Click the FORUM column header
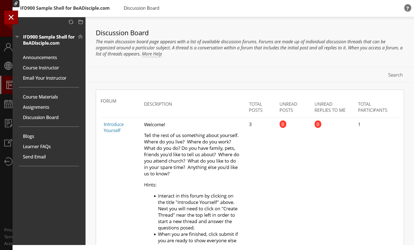 click(x=109, y=101)
